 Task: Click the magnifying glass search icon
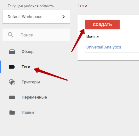(x=11, y=35)
